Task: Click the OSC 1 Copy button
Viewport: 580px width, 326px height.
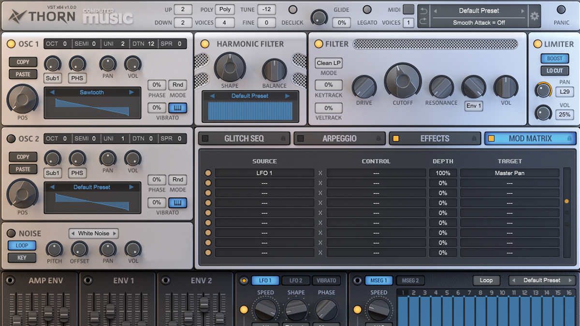Action: [23, 62]
